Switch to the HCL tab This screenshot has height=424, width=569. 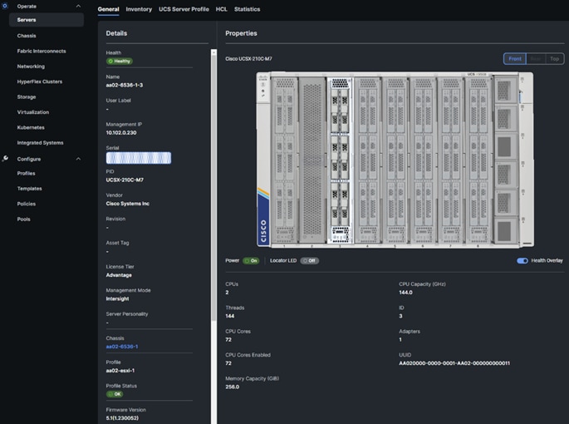[x=221, y=9]
